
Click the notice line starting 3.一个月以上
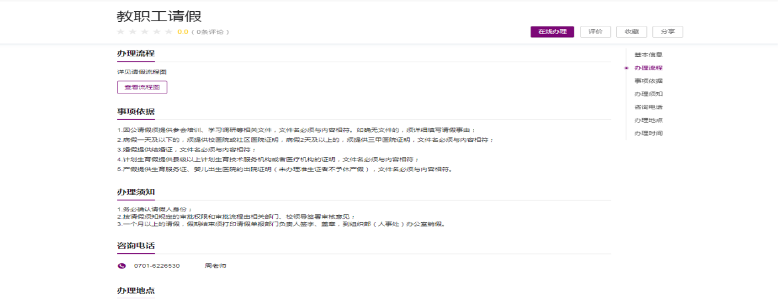coord(281,224)
